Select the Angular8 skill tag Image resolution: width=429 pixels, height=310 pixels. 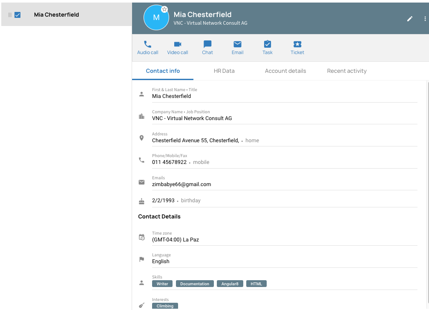click(x=230, y=284)
